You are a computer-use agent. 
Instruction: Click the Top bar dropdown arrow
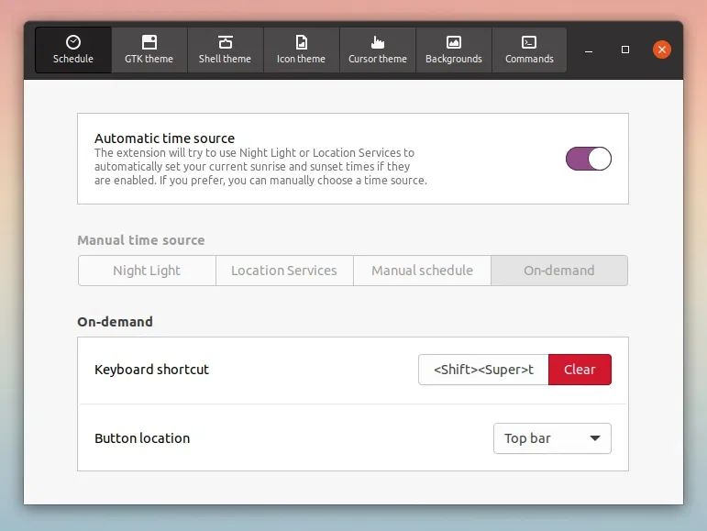595,438
